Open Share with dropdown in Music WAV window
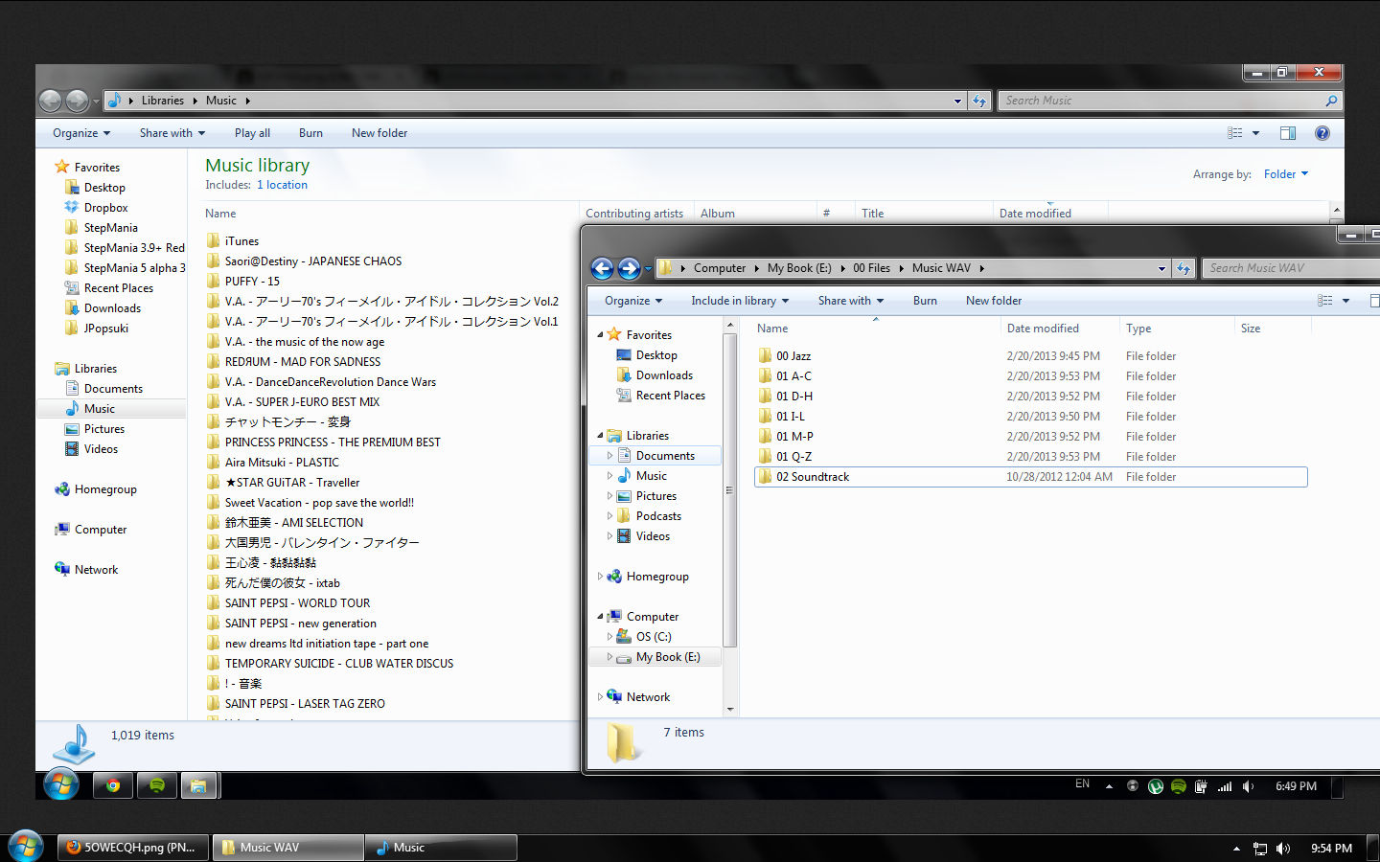Viewport: 1380px width, 862px height. click(851, 301)
